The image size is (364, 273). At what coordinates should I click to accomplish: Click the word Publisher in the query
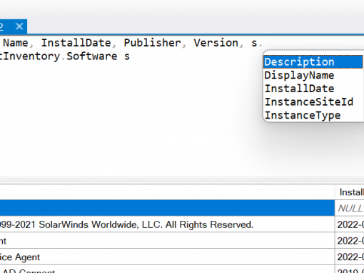click(152, 43)
